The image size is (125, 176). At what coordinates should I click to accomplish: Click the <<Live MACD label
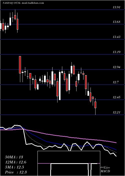click(x=105, y=169)
